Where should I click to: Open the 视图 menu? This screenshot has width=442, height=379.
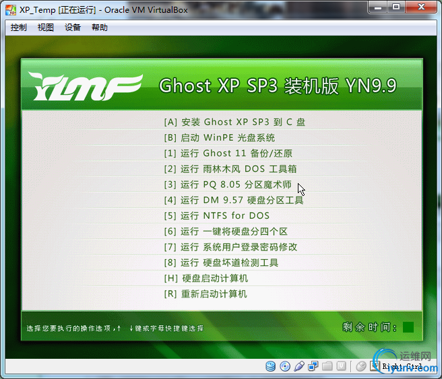[46, 28]
